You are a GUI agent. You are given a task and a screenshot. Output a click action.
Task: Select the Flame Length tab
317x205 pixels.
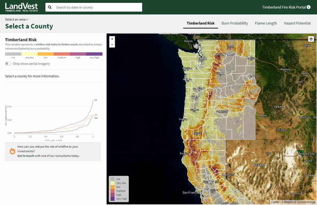point(266,23)
